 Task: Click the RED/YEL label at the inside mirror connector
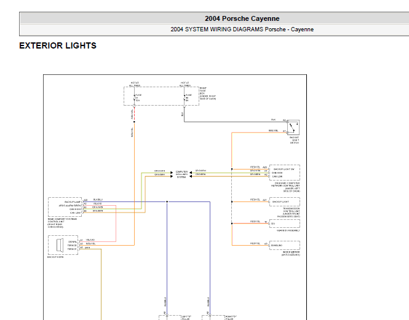click(x=255, y=243)
